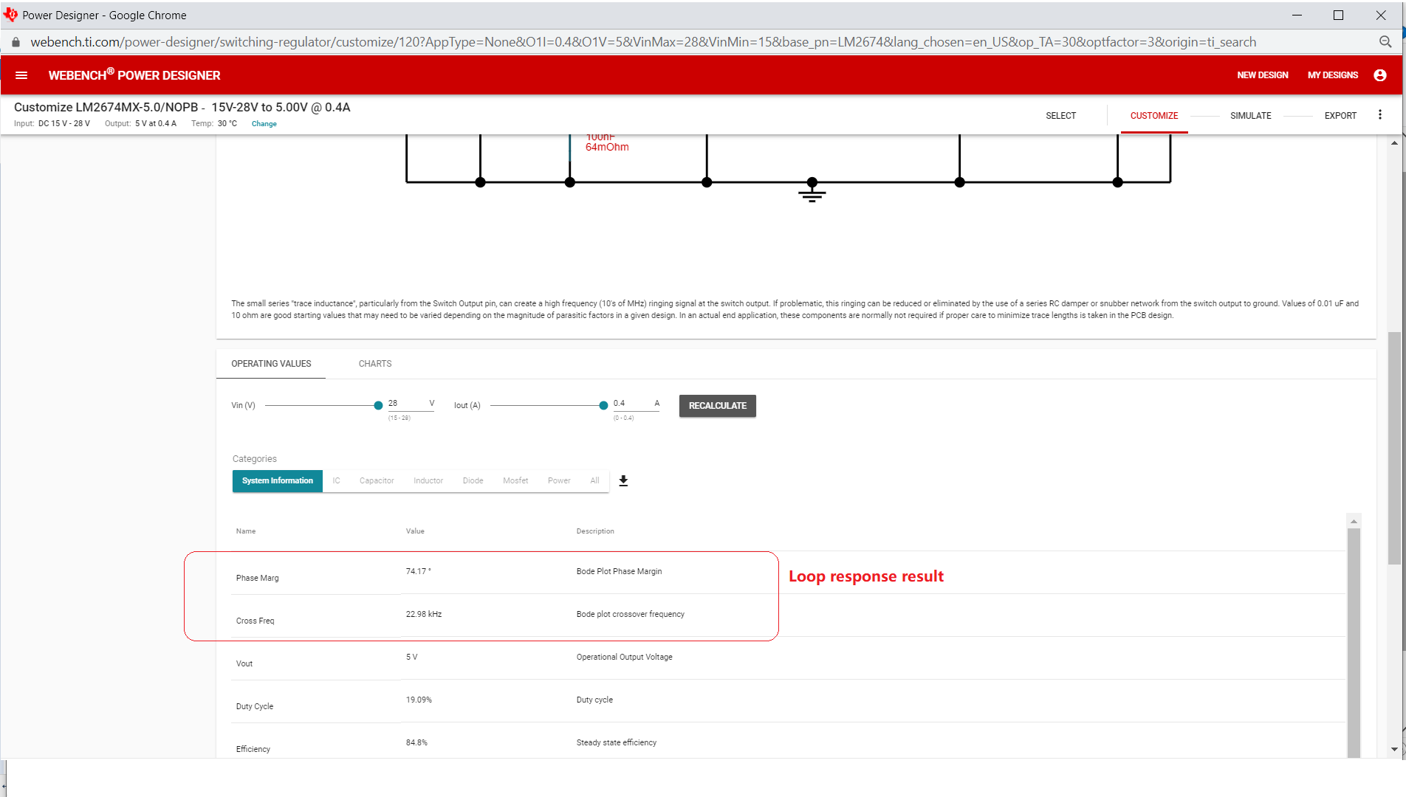Image resolution: width=1406 pixels, height=797 pixels.
Task: Click the 64mOhm component label in schematic
Action: (x=607, y=147)
